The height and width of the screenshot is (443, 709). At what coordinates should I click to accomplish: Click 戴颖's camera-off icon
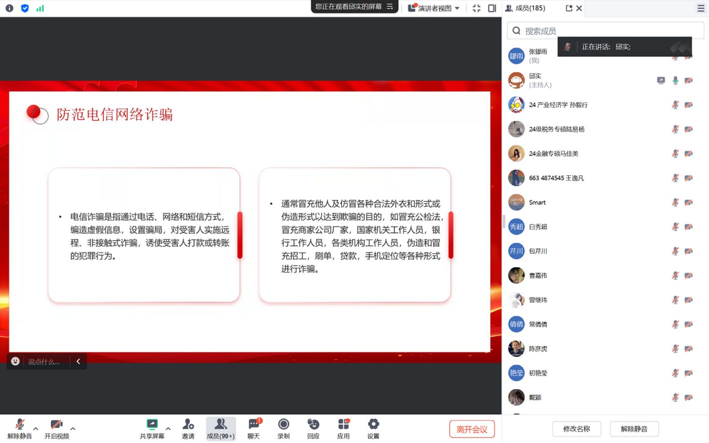pos(689,398)
